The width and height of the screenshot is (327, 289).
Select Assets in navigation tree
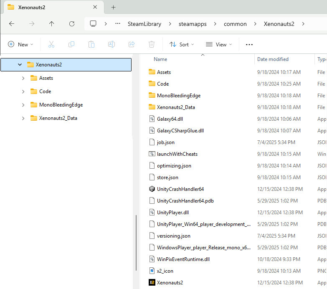click(46, 78)
